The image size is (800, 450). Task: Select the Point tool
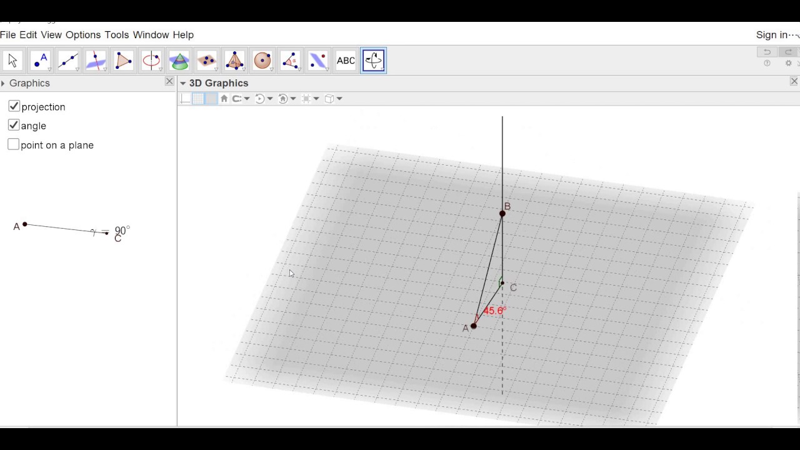(x=41, y=61)
